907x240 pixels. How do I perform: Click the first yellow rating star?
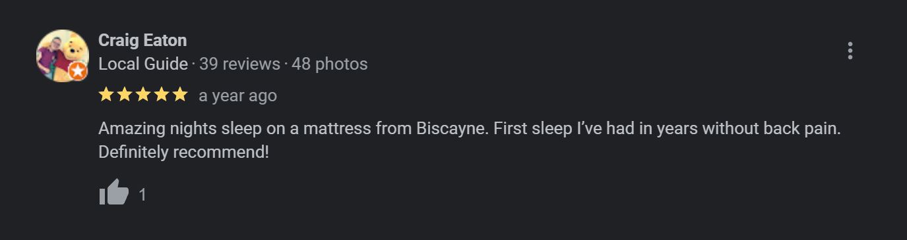(x=106, y=95)
